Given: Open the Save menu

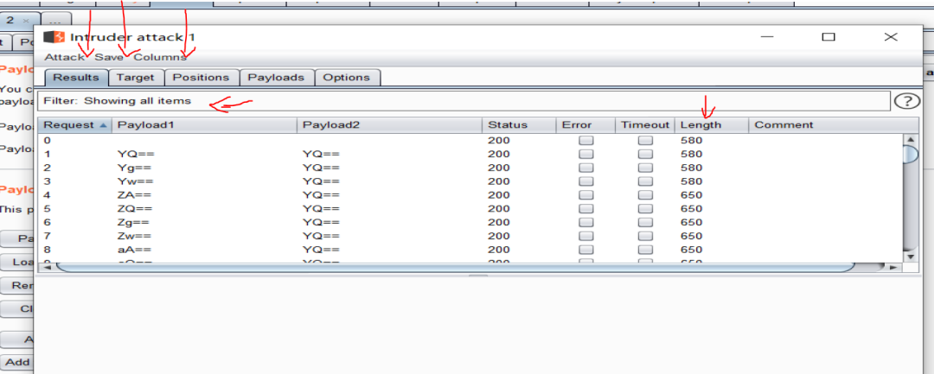Looking at the screenshot, I should 109,57.
